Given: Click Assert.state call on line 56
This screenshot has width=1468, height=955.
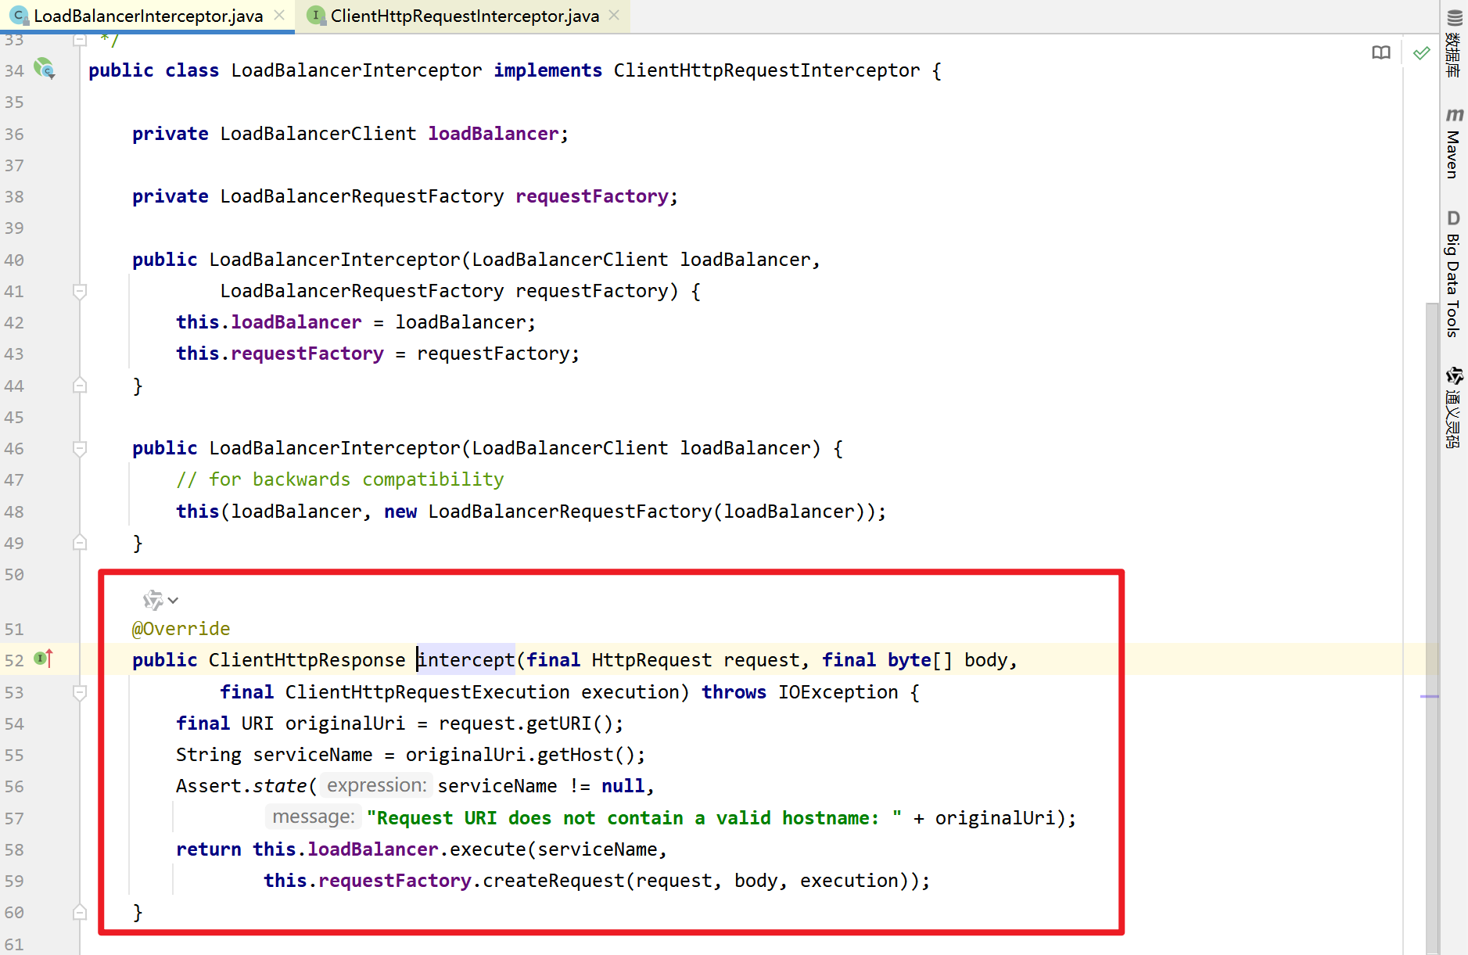Looking at the screenshot, I should pos(242,786).
